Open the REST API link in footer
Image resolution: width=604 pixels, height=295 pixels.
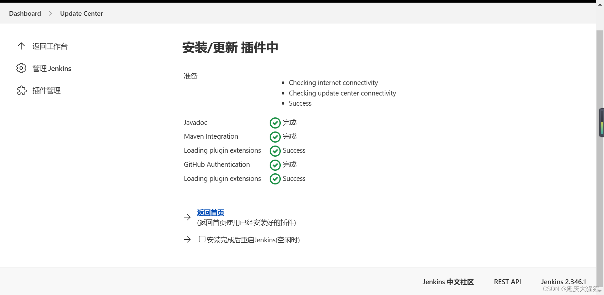pos(507,282)
